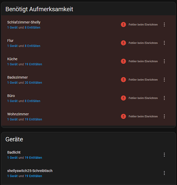Click 'Fehler beim Einrichten' status for Büro
This screenshot has height=185, width=177.
point(143,98)
